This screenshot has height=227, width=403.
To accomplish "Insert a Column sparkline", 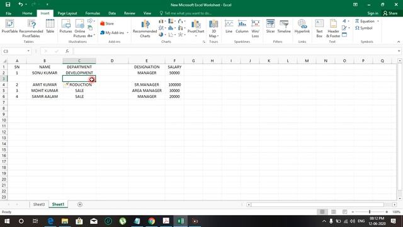I will tap(242, 26).
